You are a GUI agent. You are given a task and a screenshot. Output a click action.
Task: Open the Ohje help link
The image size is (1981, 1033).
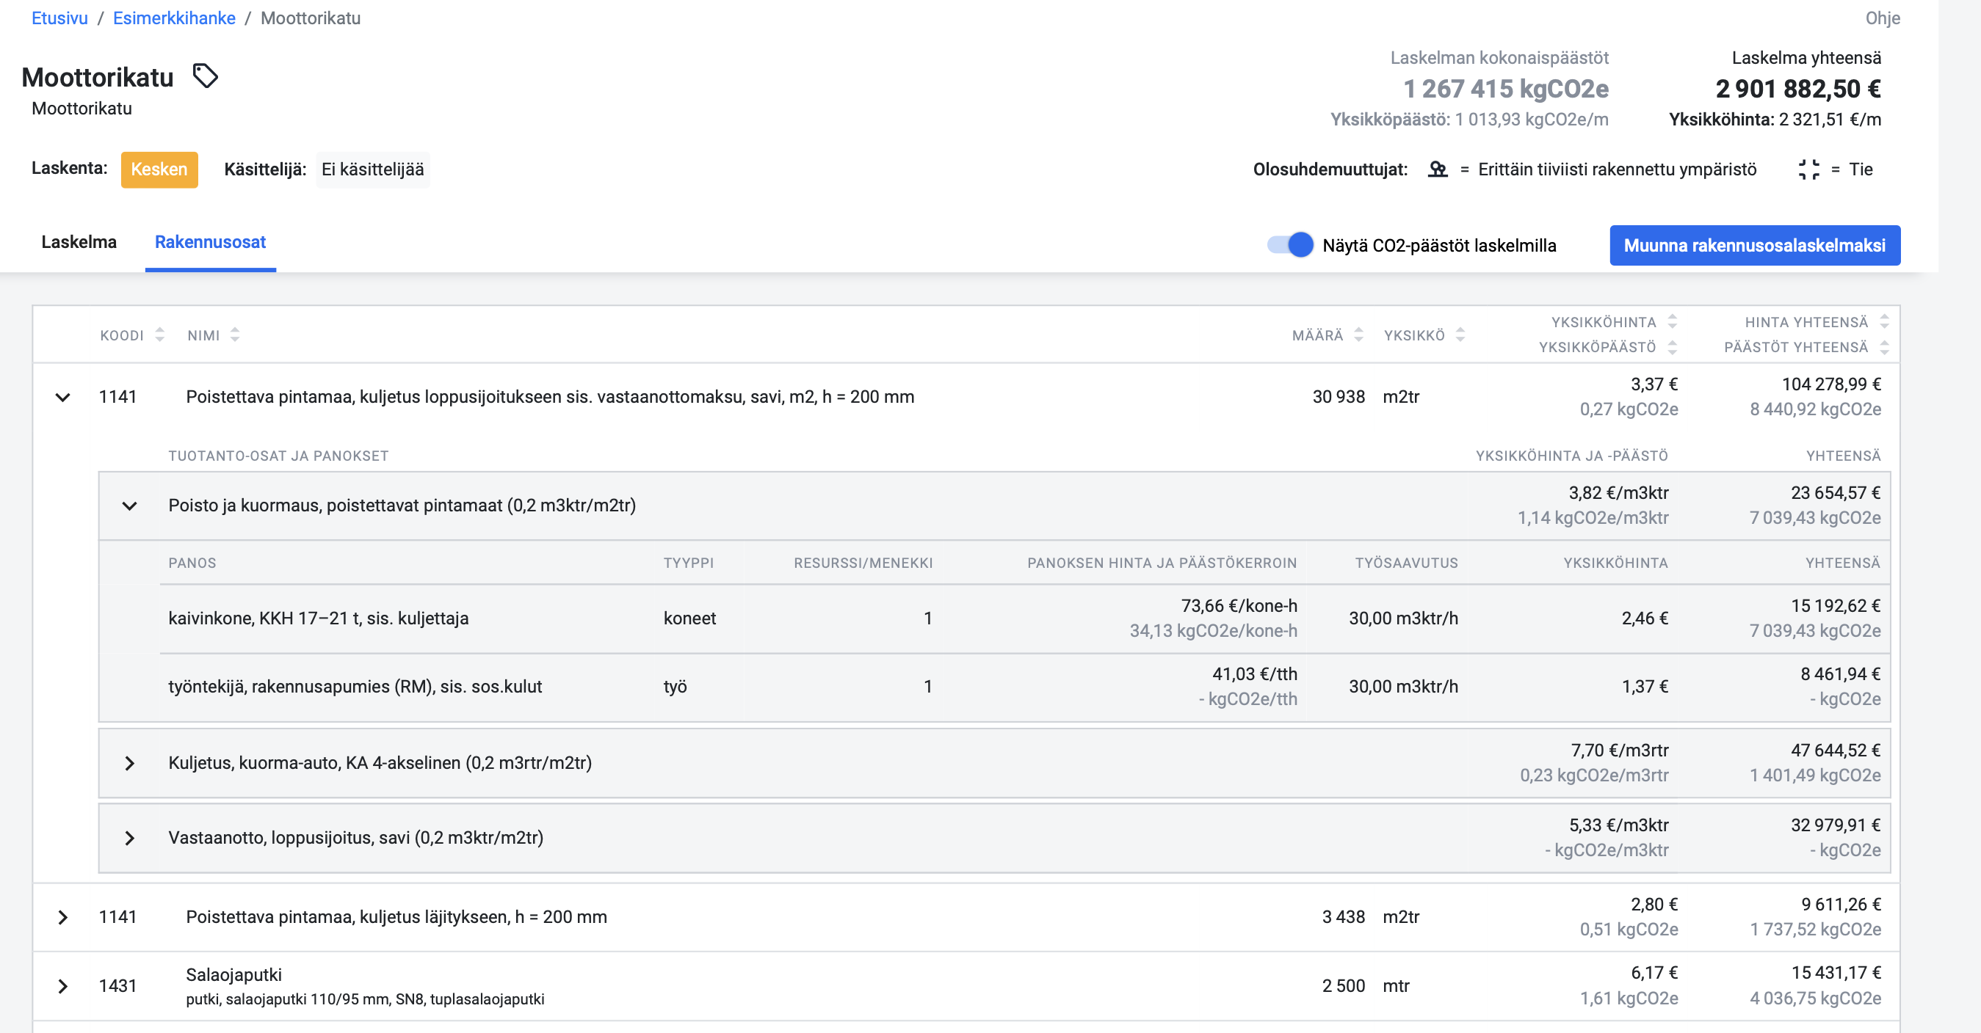click(x=1883, y=18)
